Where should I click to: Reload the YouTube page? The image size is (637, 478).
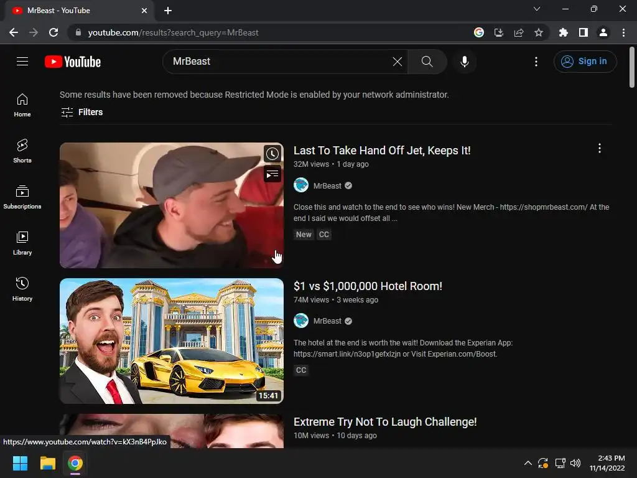coord(53,32)
